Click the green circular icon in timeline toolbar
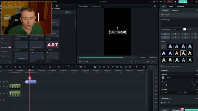 (95, 67)
